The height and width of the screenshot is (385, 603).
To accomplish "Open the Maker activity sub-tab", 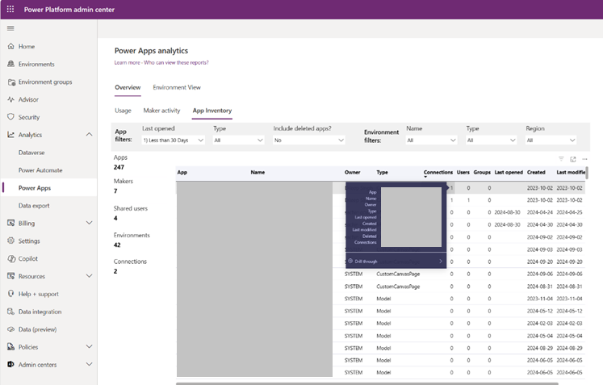I will click(161, 111).
